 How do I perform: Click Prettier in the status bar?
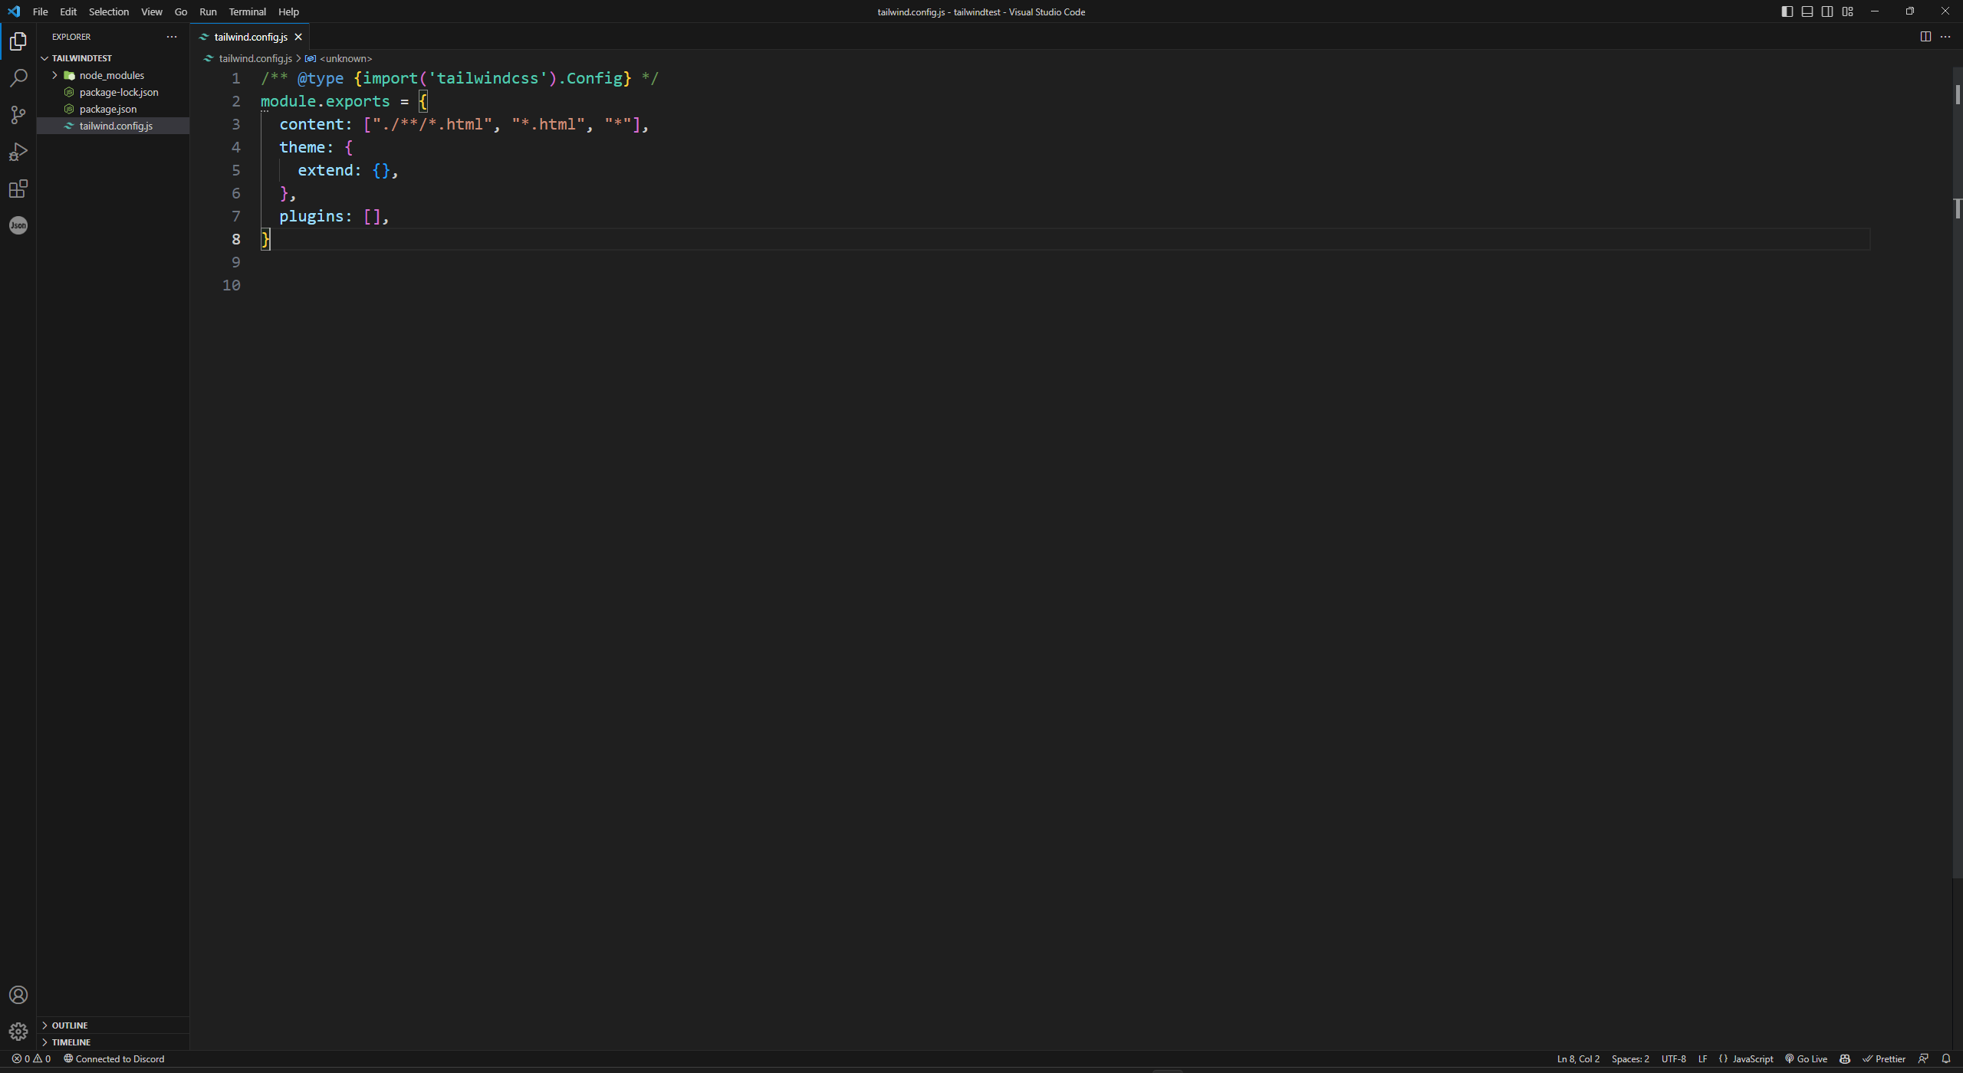1885,1058
